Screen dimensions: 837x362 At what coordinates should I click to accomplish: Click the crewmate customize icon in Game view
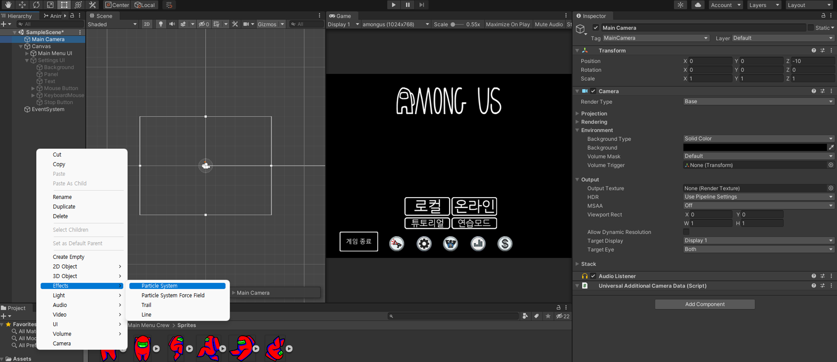[451, 243]
